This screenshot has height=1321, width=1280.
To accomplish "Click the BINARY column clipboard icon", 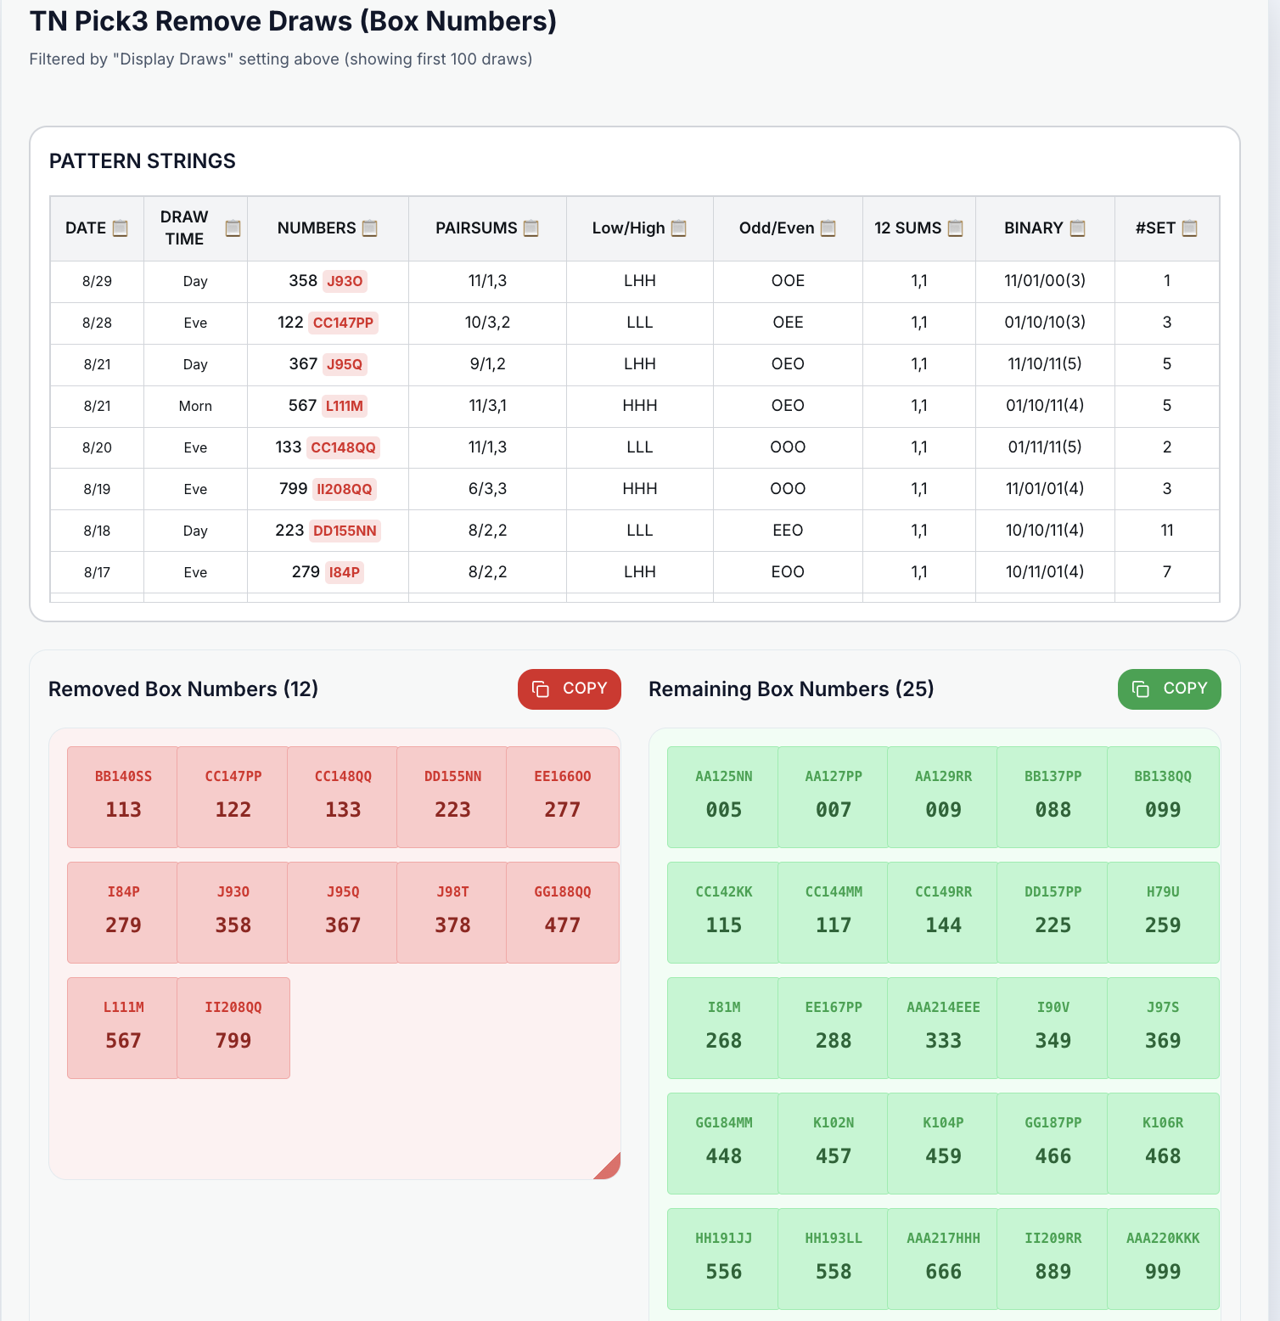I will (x=1078, y=228).
